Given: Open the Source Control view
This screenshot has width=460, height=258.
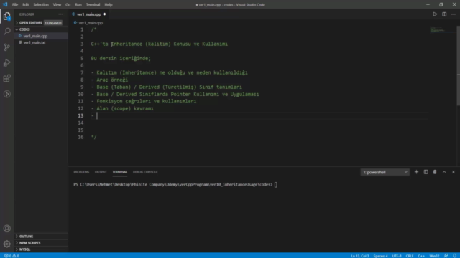Looking at the screenshot, I should pos(6,47).
